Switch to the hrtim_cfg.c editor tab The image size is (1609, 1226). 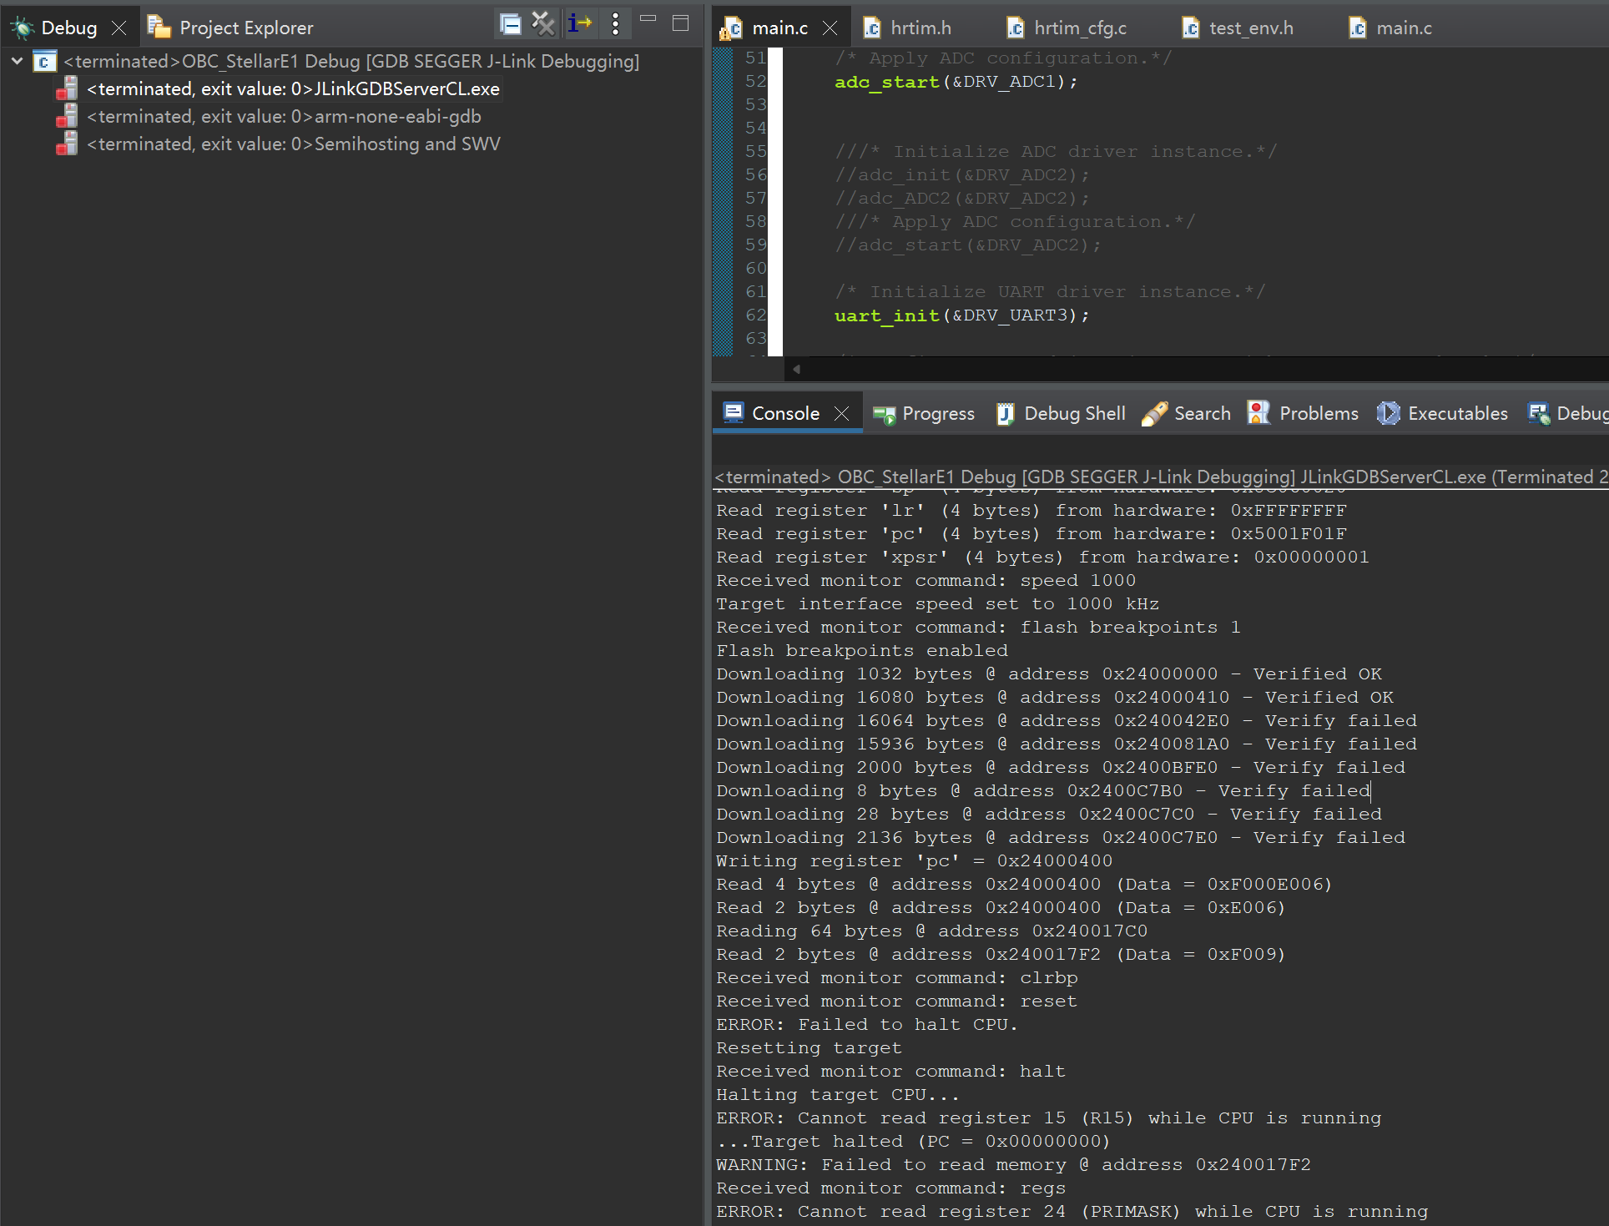coord(1079,28)
